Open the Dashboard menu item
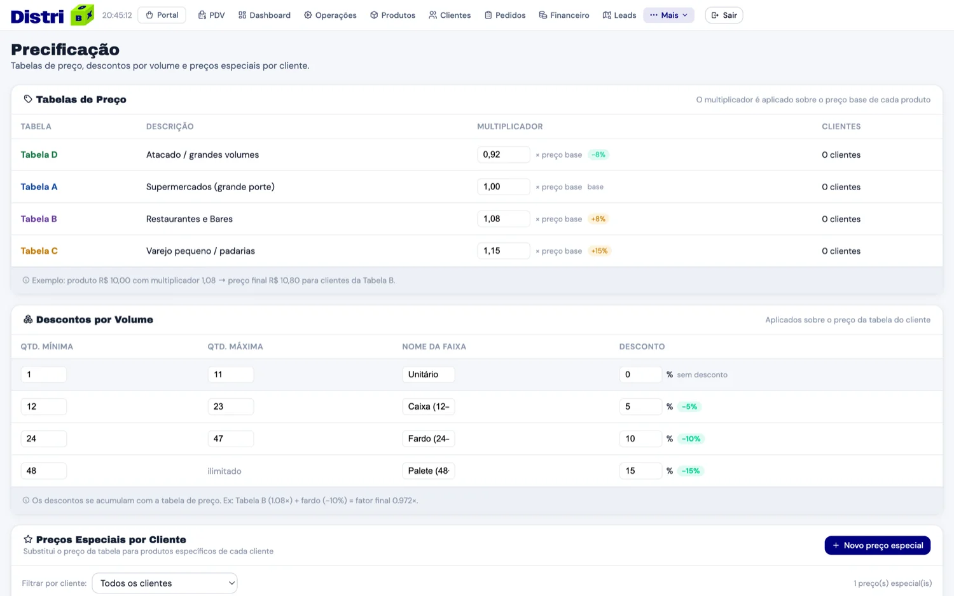 click(x=265, y=15)
